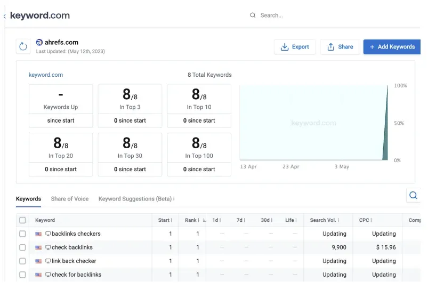Click the Add Keywords button
This screenshot has height=289, width=428.
pyautogui.click(x=392, y=47)
